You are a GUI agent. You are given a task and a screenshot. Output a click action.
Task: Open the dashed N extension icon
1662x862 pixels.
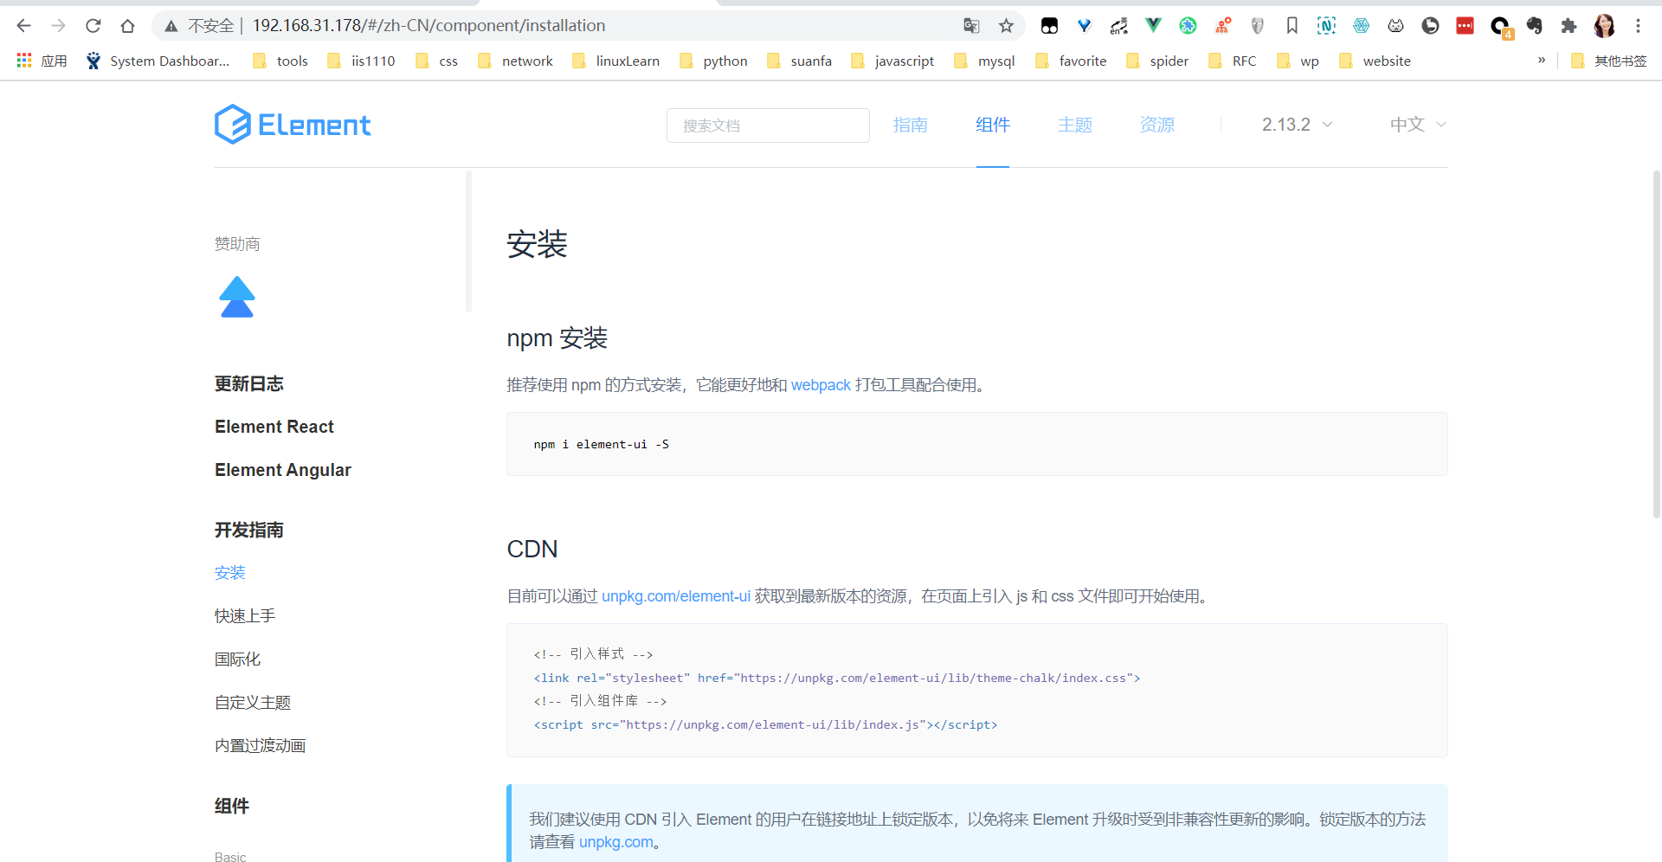(x=1326, y=26)
